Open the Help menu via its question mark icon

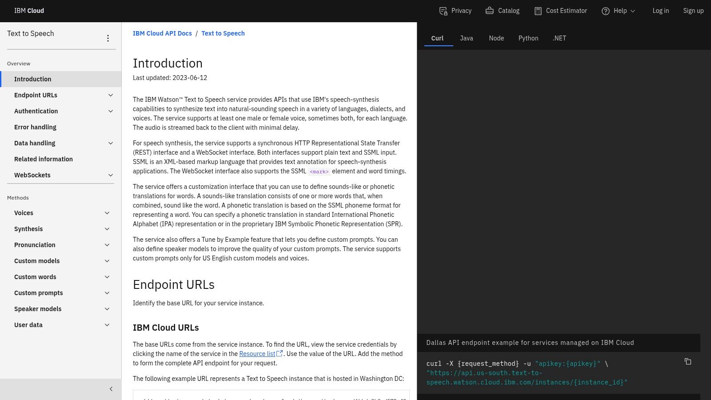pos(605,11)
